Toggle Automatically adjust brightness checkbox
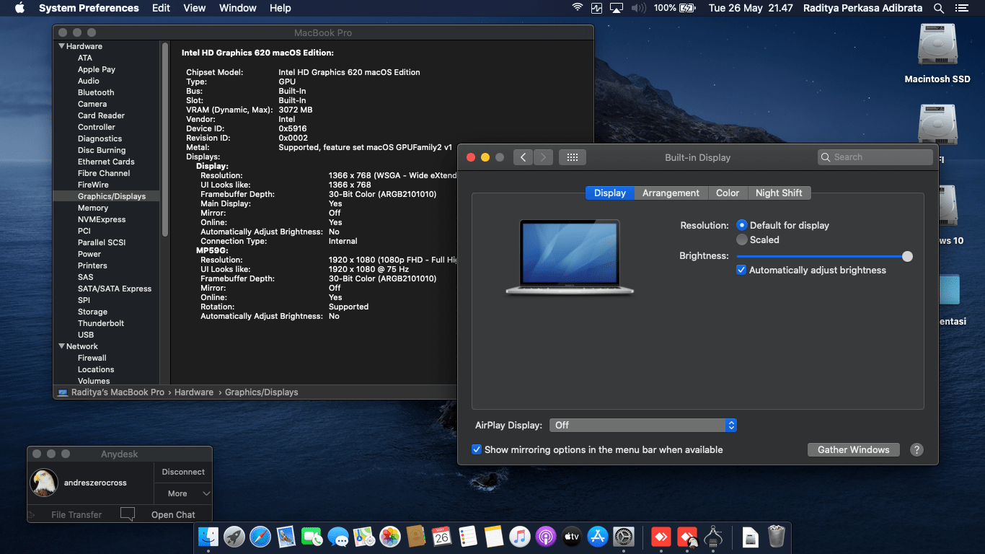Viewport: 985px width, 554px height. [741, 270]
